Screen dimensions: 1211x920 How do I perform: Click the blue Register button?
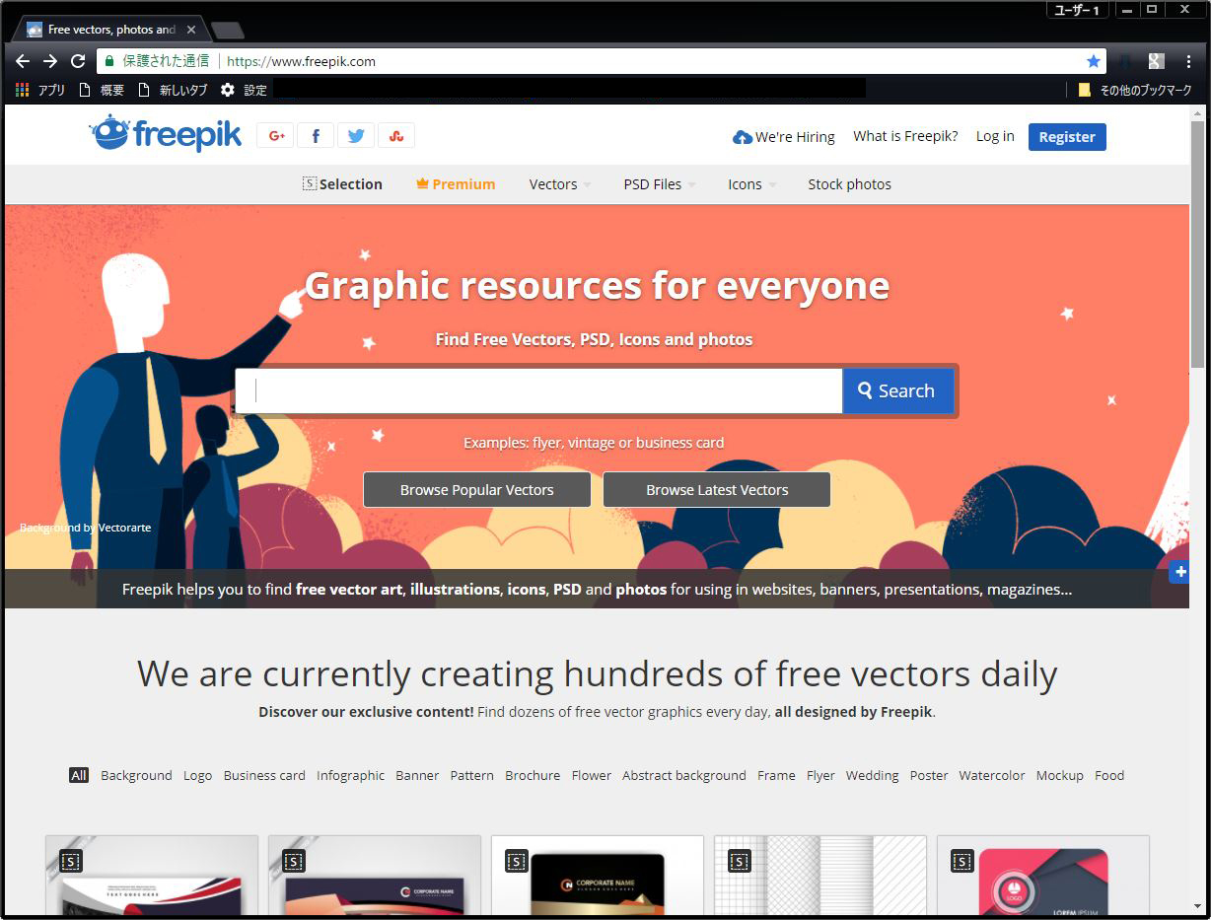pos(1067,137)
